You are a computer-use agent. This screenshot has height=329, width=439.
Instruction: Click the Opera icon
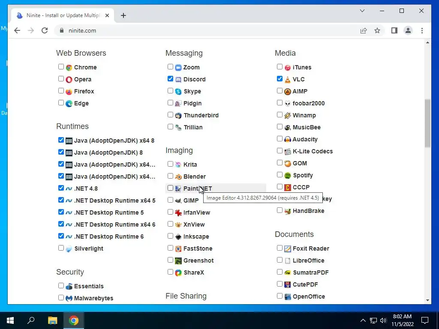69,79
